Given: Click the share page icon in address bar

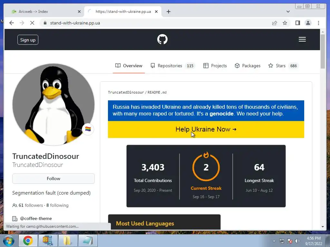Looking at the screenshot, I should pyautogui.click(x=275, y=23).
